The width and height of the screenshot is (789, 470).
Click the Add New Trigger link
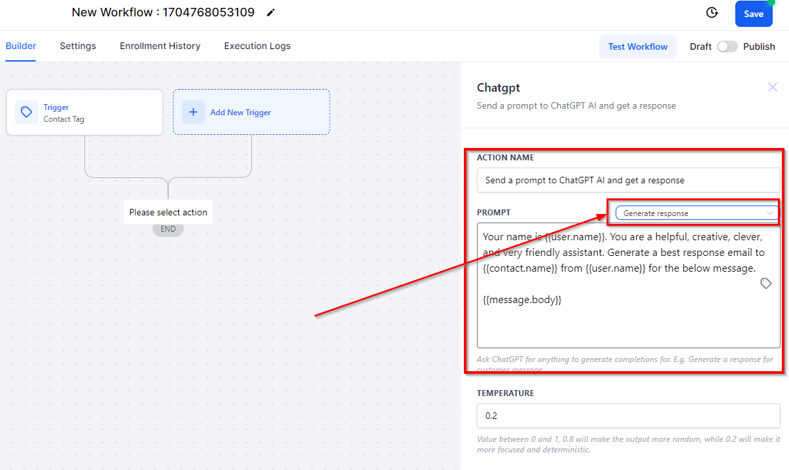[x=241, y=113]
